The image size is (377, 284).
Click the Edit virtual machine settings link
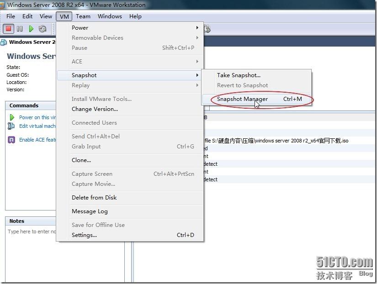37,126
